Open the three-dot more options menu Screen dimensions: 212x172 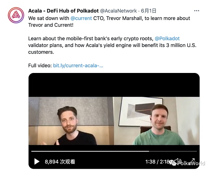click(x=196, y=11)
